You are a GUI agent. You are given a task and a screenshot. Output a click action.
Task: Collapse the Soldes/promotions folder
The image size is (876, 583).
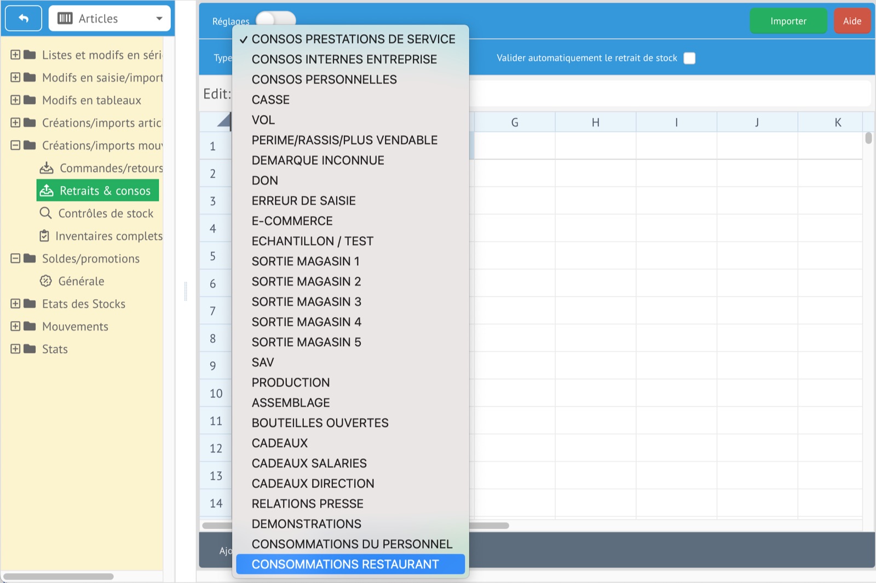click(x=15, y=258)
